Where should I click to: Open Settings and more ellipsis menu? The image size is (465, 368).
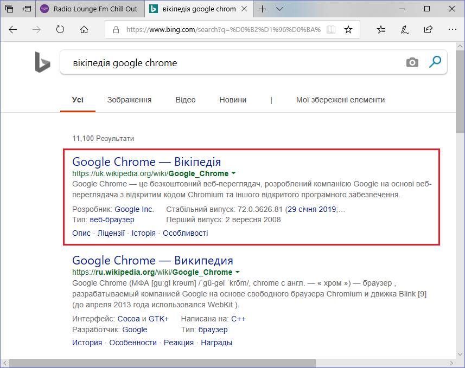[x=452, y=29]
